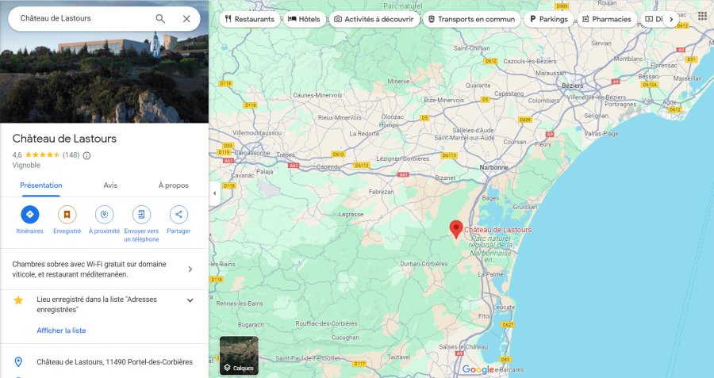Image resolution: width=714 pixels, height=378 pixels.
Task: Click the search magnifier icon
Action: click(x=160, y=19)
